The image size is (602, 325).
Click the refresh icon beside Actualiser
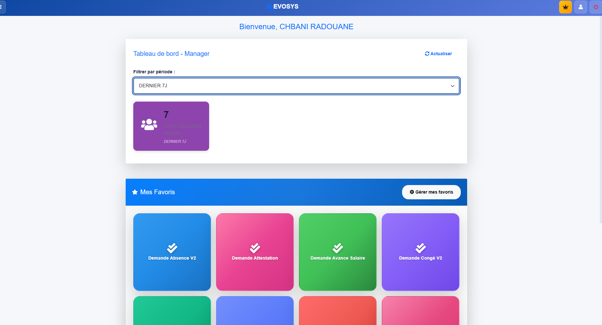point(427,54)
